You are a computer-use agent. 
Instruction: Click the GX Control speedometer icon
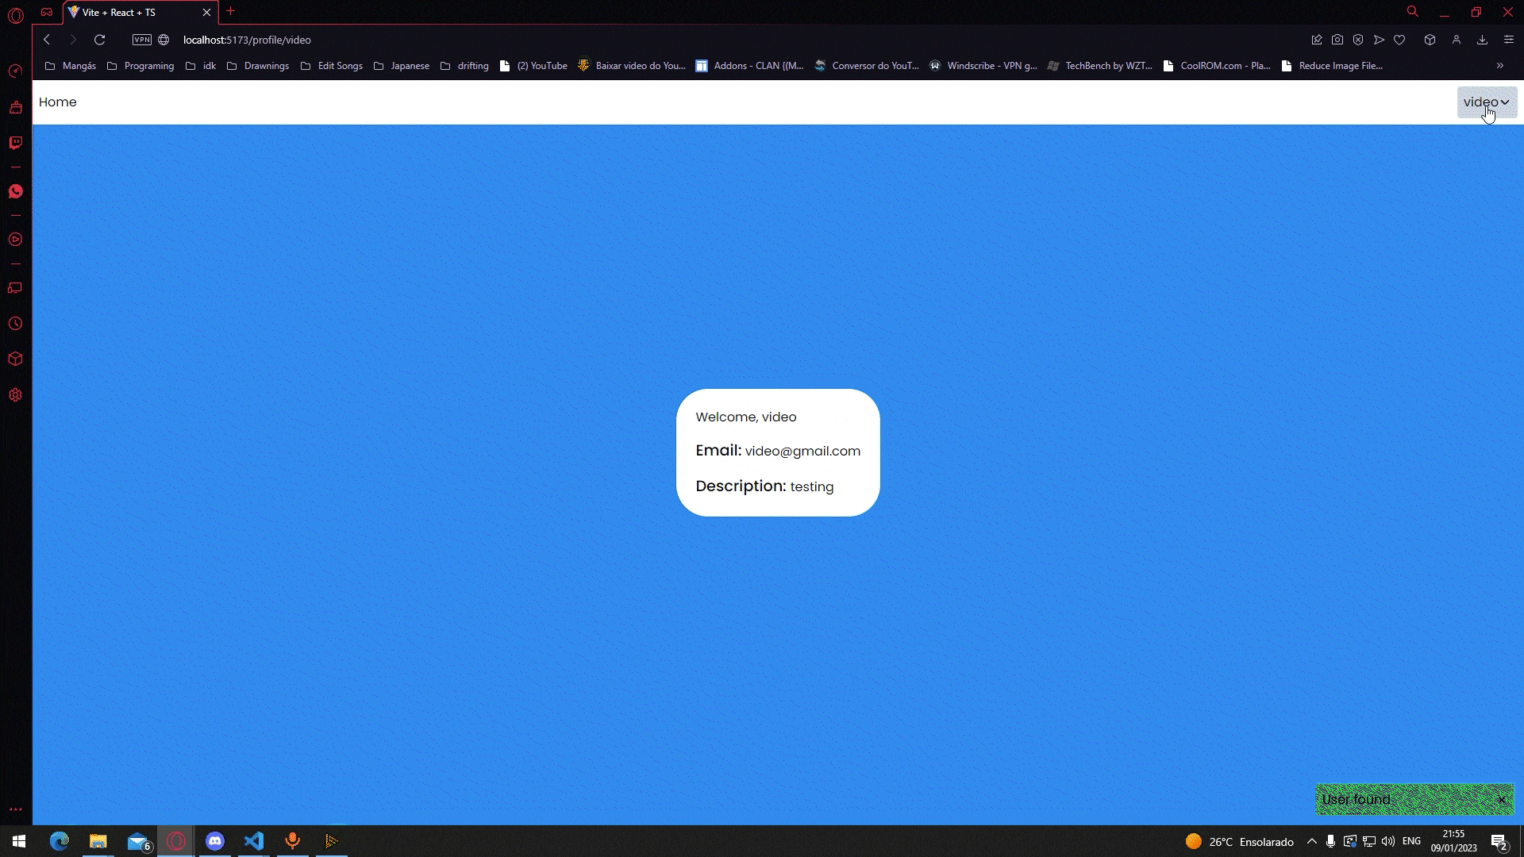tap(15, 71)
